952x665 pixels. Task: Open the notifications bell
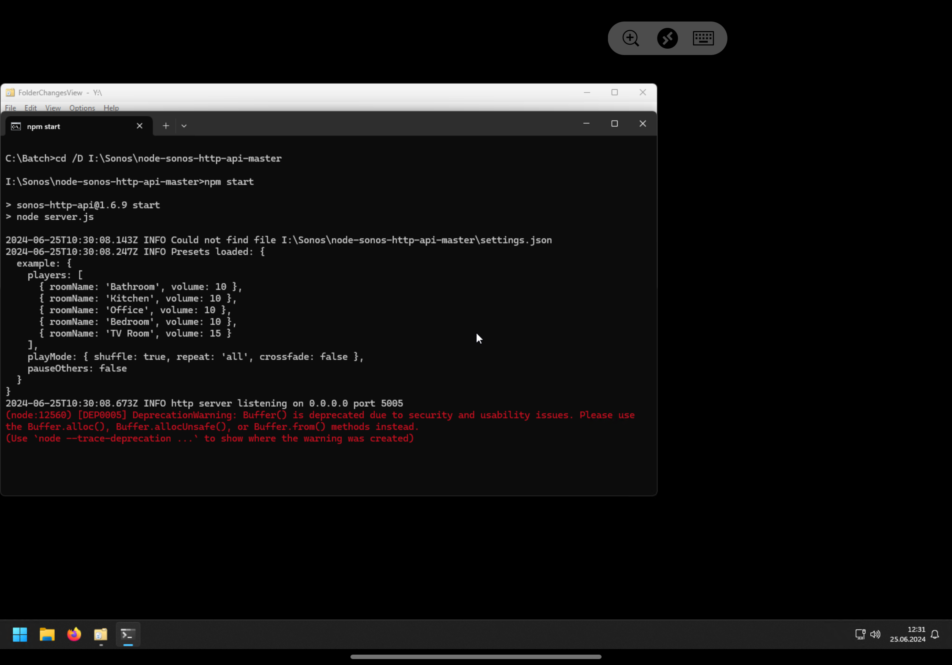click(x=935, y=634)
